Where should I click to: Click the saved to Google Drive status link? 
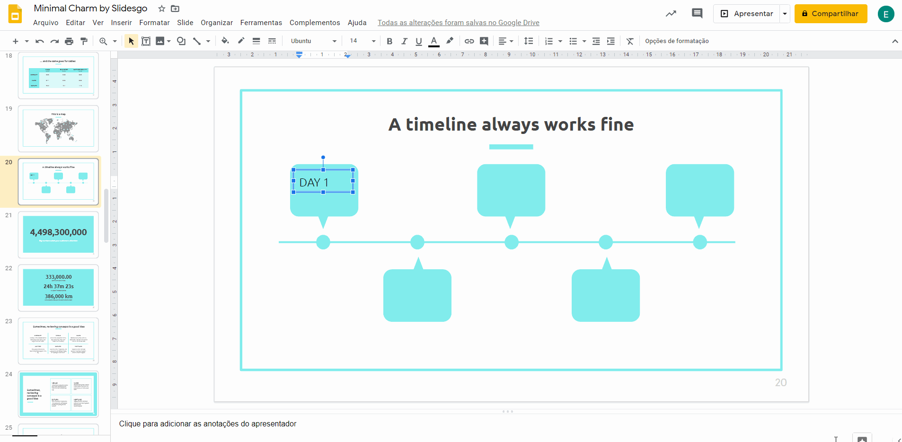tap(458, 23)
